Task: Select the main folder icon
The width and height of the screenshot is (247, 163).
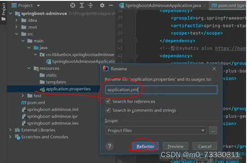Action: tap(30, 41)
